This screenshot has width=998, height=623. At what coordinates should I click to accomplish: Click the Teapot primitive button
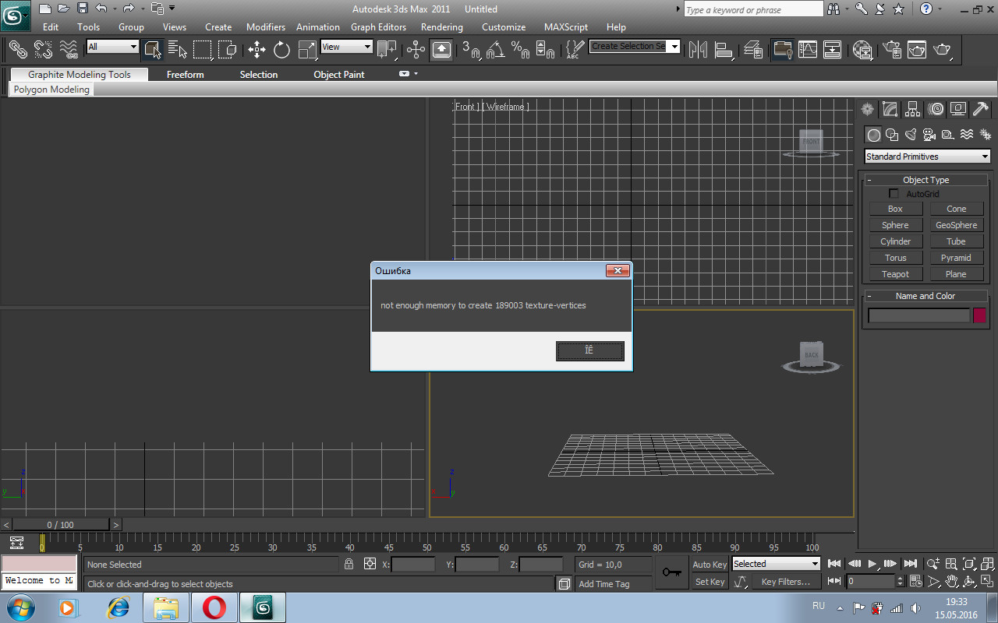tap(895, 274)
